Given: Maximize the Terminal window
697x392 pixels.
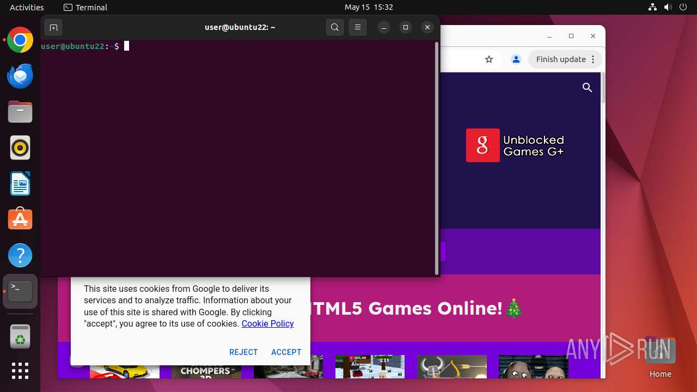Looking at the screenshot, I should pyautogui.click(x=406, y=27).
